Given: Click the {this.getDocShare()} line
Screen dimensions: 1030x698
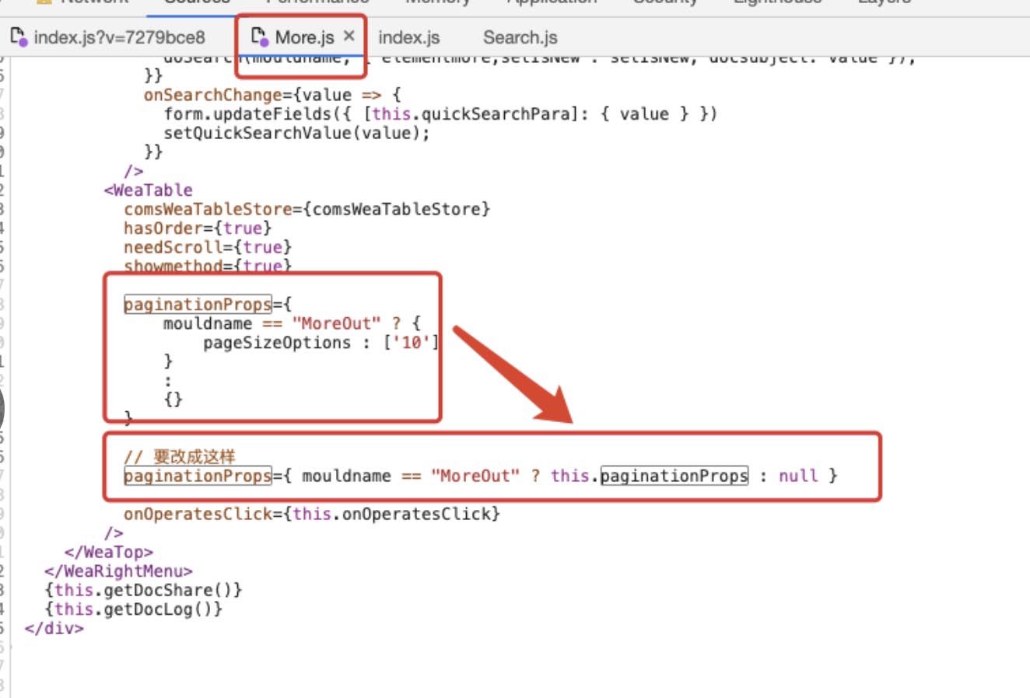Looking at the screenshot, I should 143,590.
